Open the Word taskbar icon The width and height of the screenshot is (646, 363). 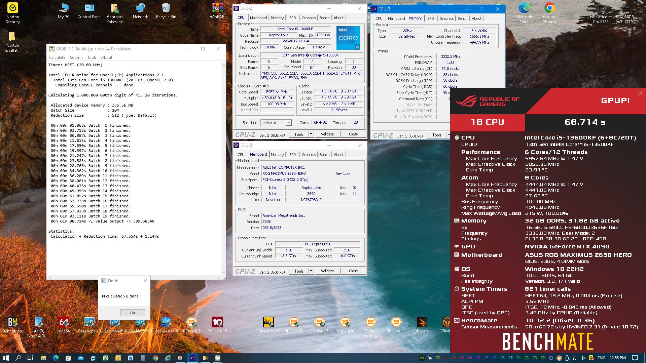click(x=130, y=358)
